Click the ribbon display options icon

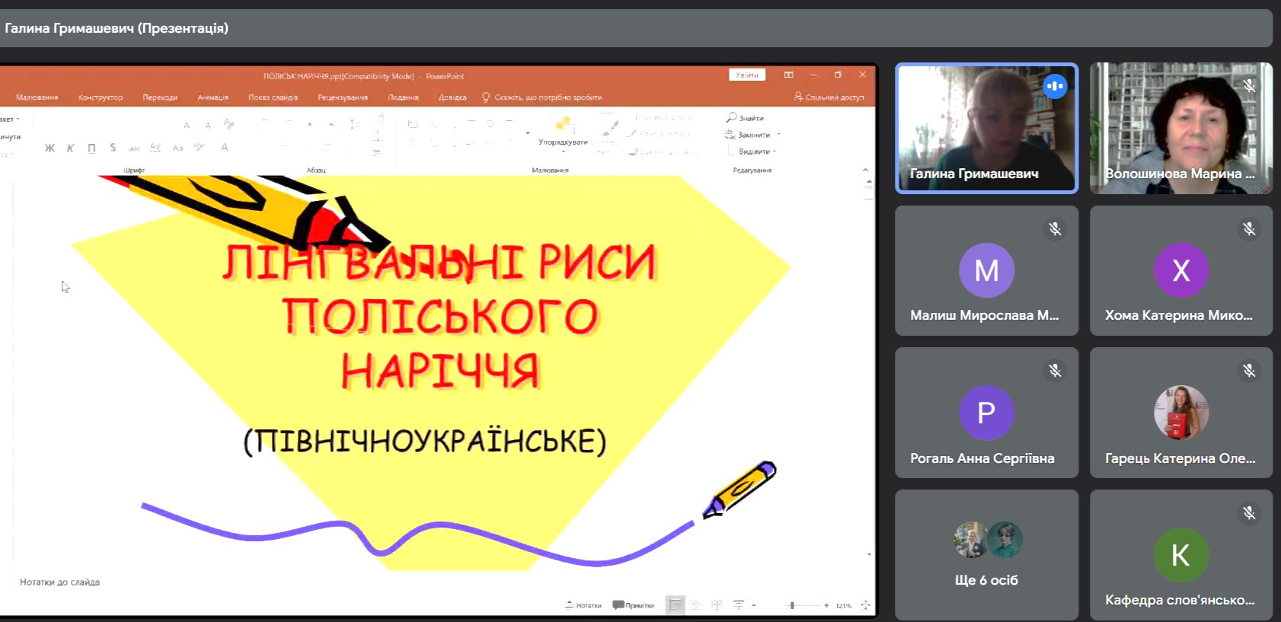coord(788,75)
